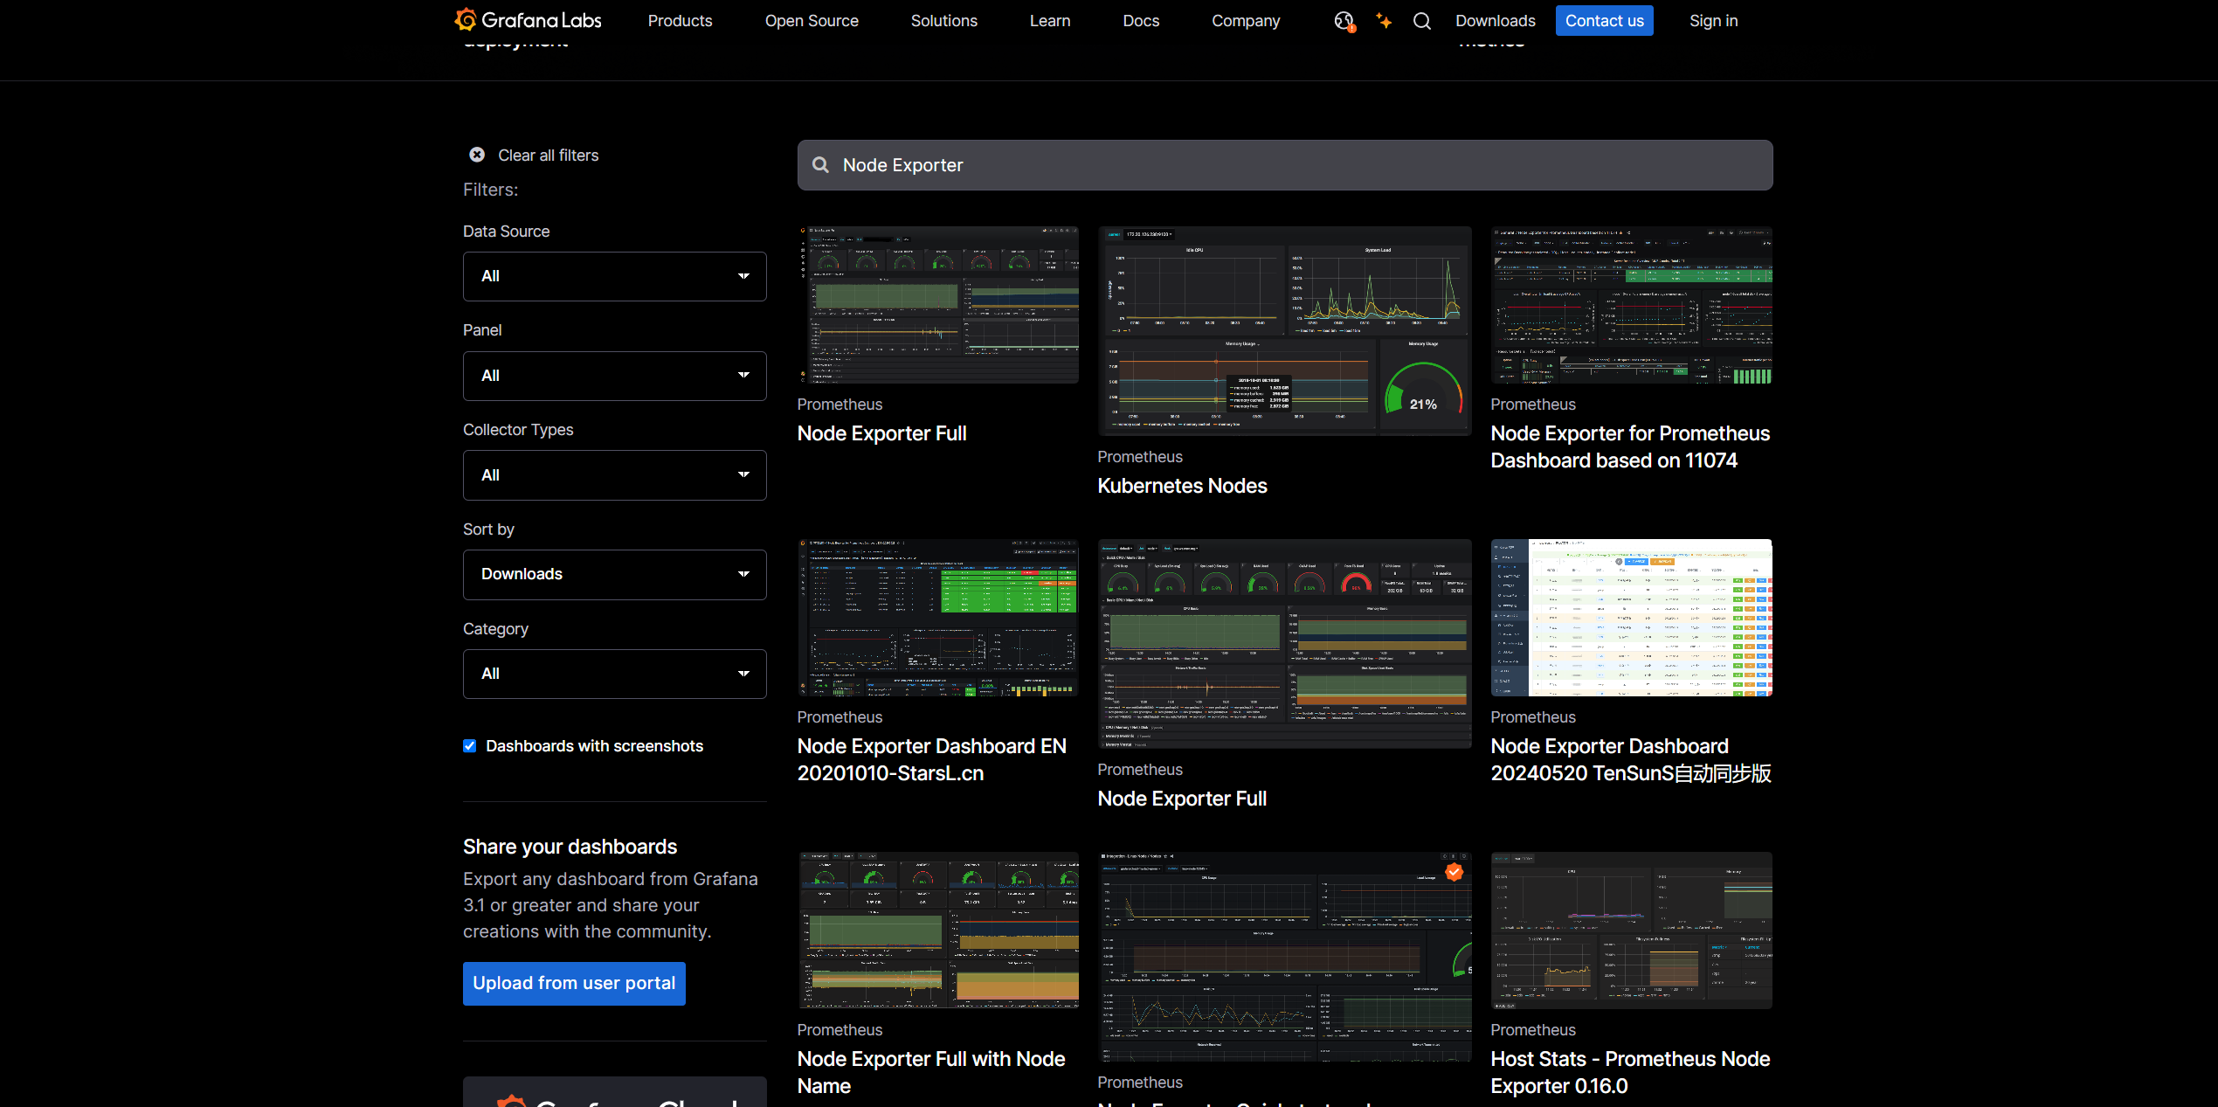This screenshot has height=1107, width=2218.
Task: Open the Kubernetes Nodes thumbnail
Action: [x=1284, y=331]
